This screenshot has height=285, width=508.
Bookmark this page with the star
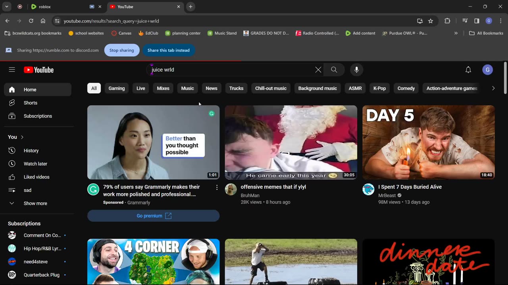click(x=431, y=21)
